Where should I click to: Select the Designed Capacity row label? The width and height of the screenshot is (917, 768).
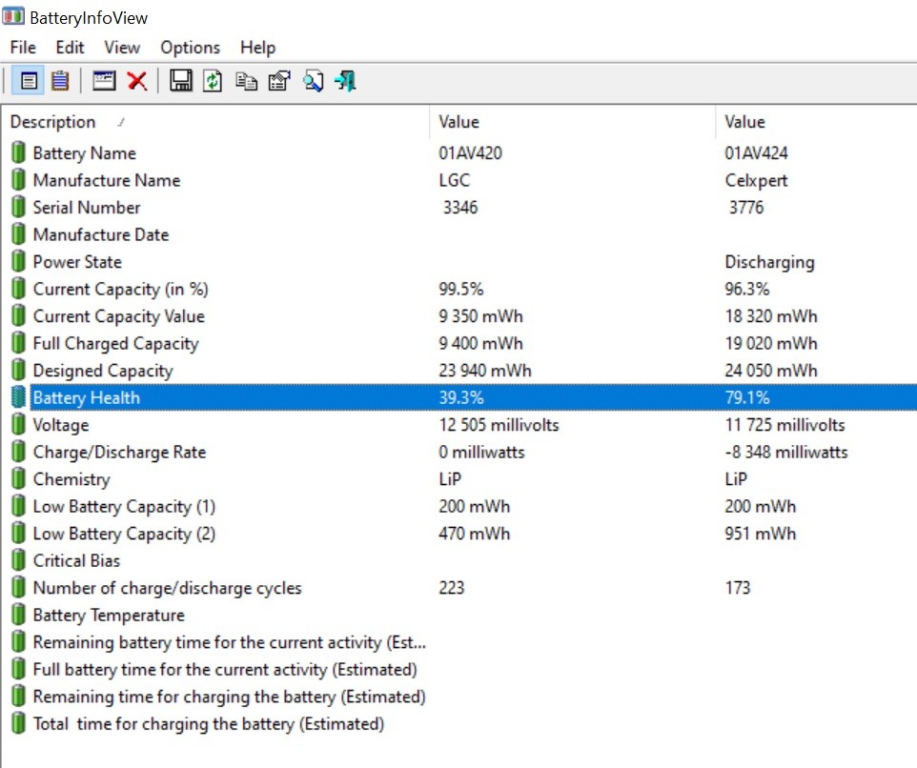(103, 371)
